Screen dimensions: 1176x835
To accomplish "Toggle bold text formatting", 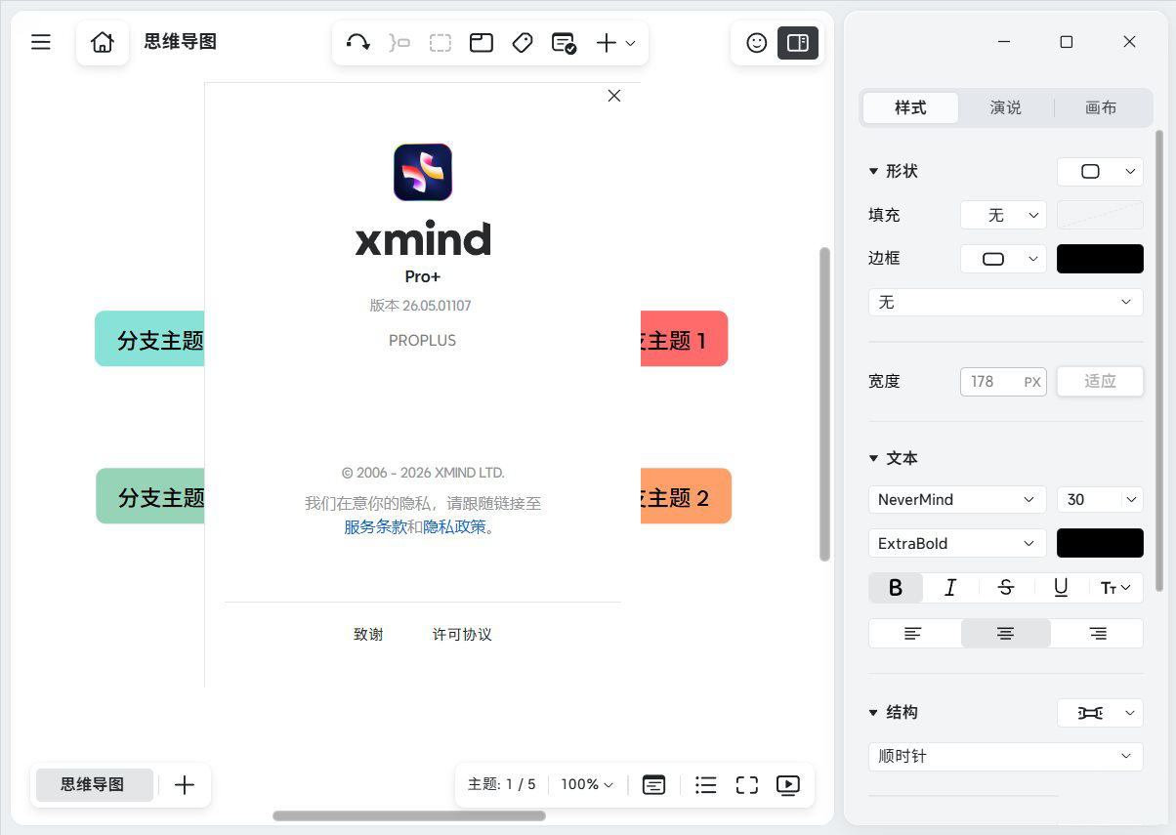I will 896,587.
